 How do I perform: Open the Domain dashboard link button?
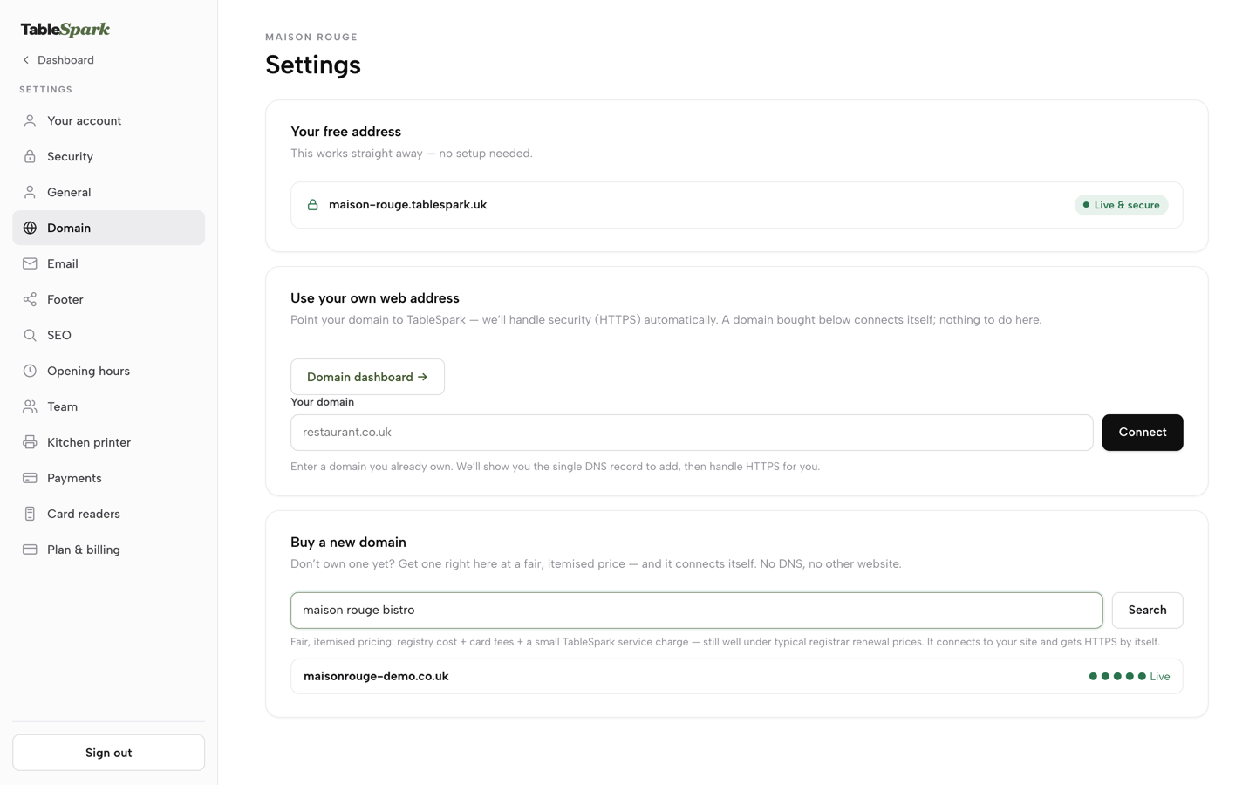tap(367, 377)
